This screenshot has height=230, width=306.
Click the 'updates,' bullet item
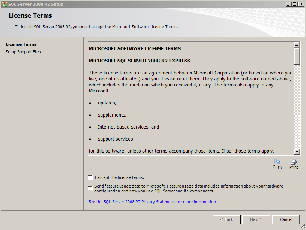[x=107, y=103]
